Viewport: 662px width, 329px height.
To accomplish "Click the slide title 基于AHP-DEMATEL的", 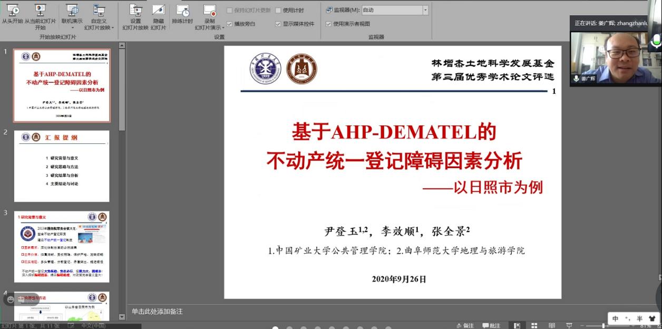I will click(394, 132).
